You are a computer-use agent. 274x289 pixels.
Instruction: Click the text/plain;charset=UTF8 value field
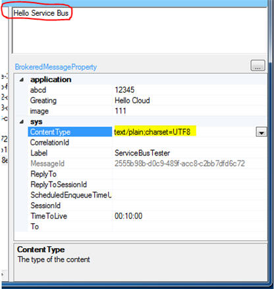[x=184, y=132]
